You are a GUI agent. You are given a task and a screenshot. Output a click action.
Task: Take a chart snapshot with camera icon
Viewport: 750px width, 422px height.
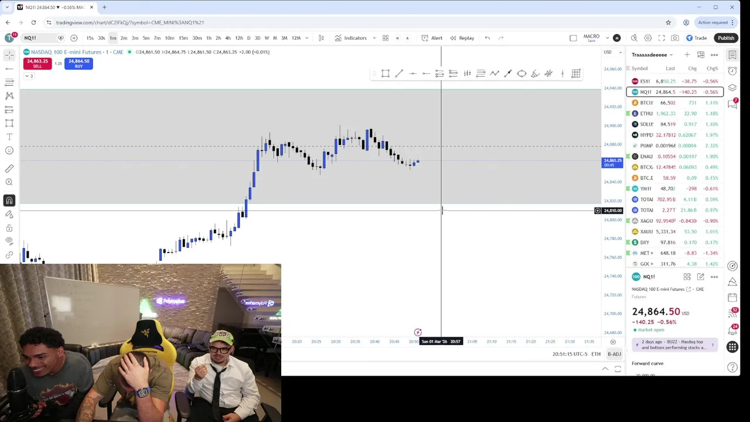tap(675, 38)
